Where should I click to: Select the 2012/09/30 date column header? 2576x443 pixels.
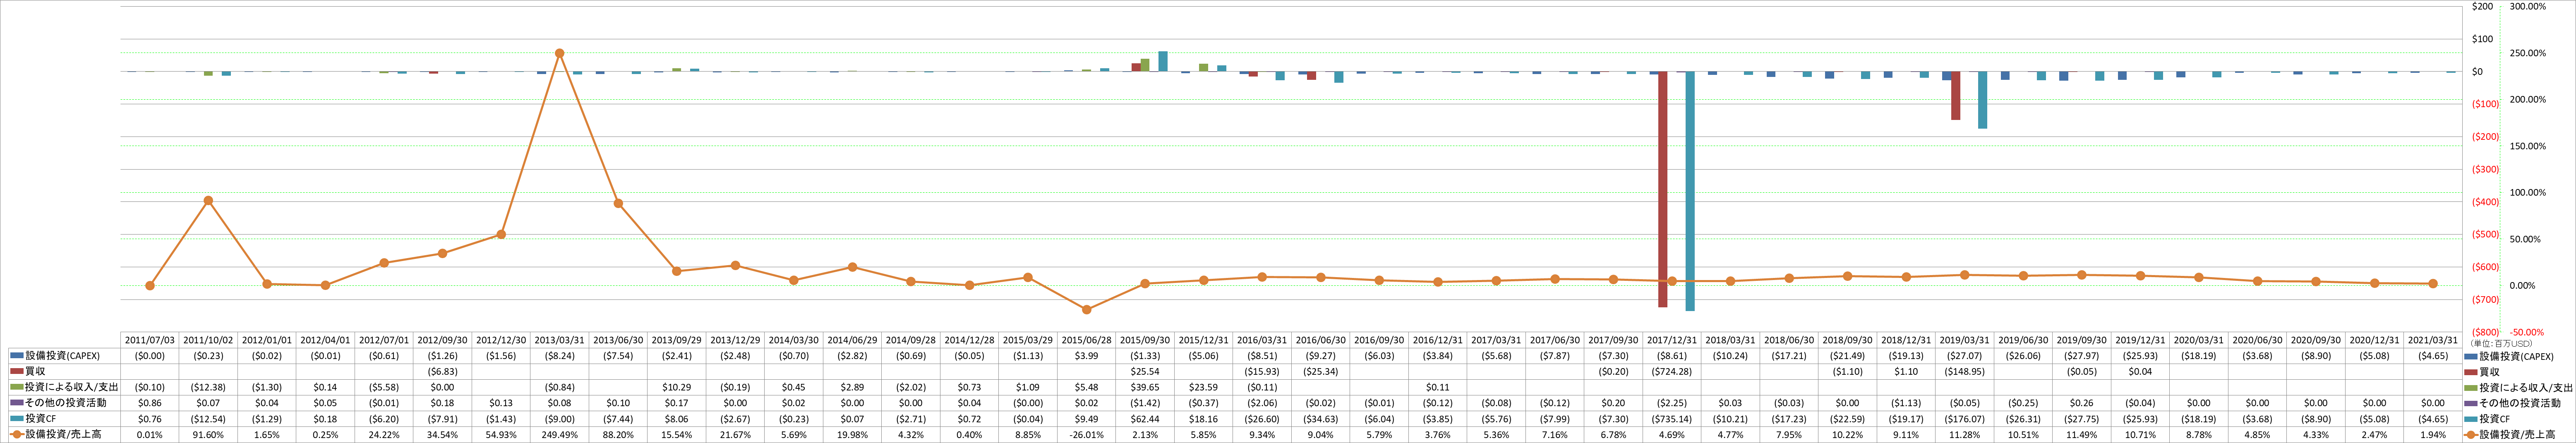(x=442, y=340)
